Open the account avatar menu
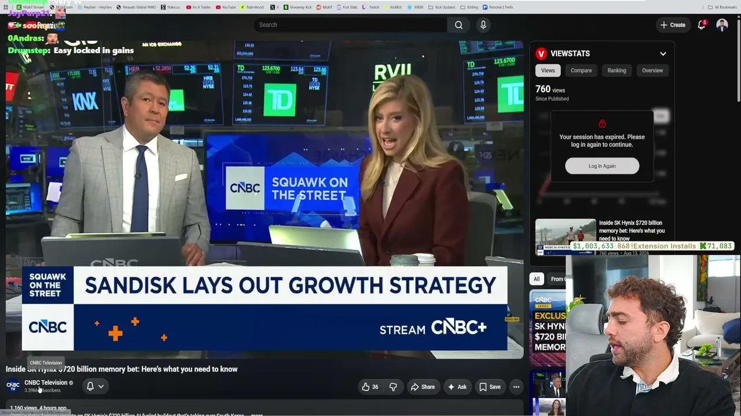The height and width of the screenshot is (416, 741). coord(722,25)
